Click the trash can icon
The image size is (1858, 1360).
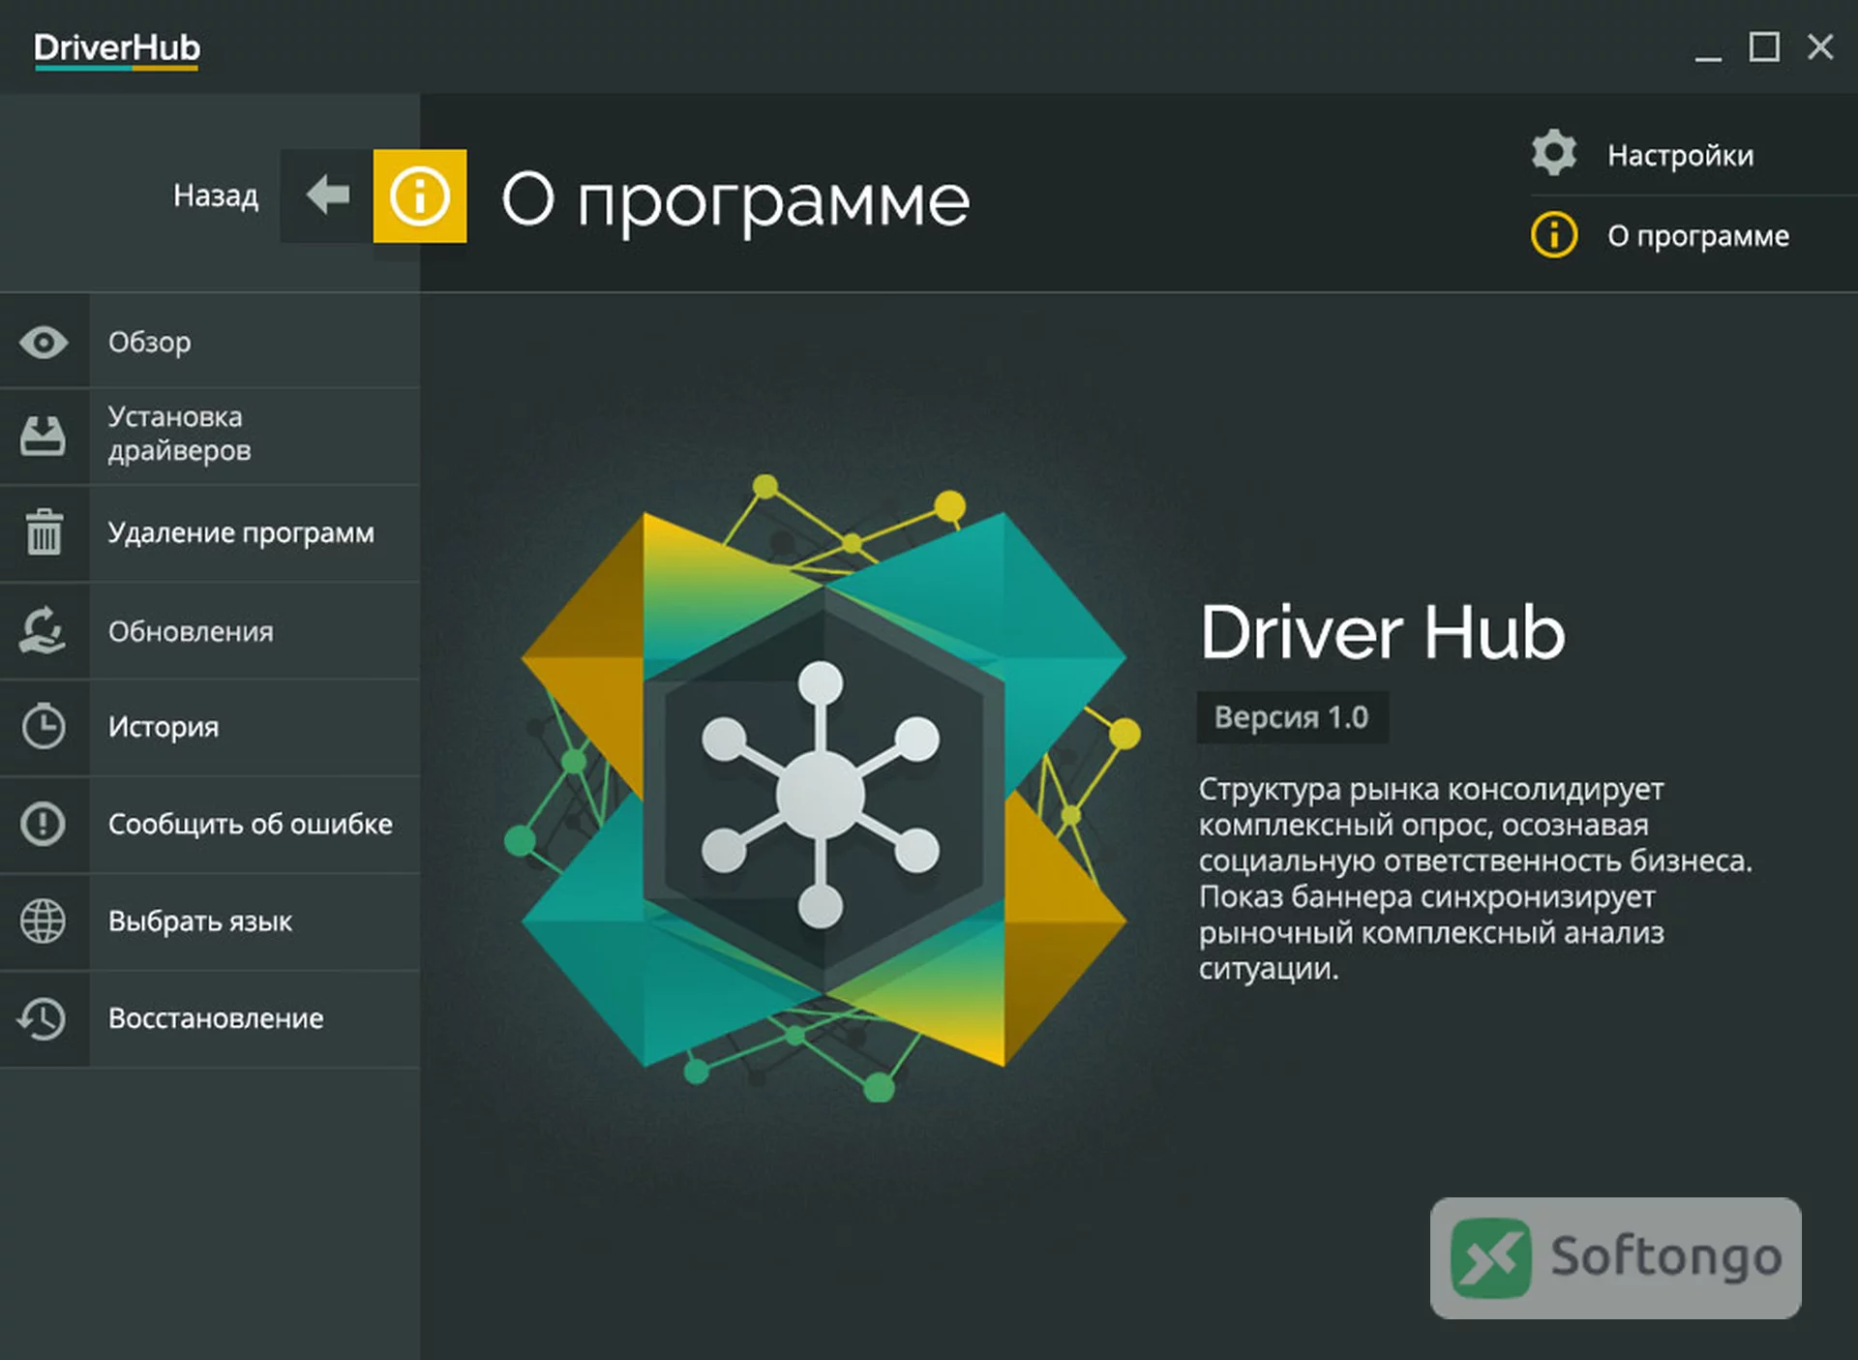point(44,532)
